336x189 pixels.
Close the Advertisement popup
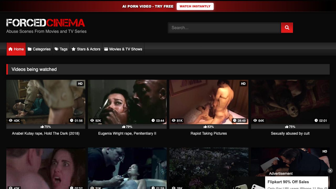pyautogui.click(x=330, y=171)
